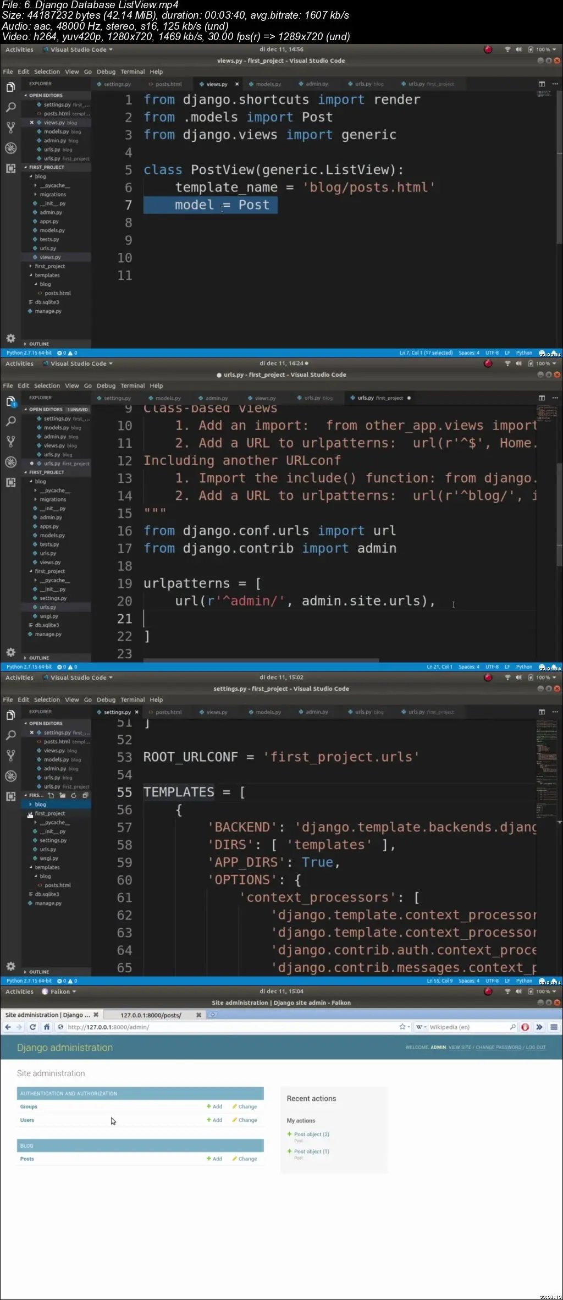Reload the page in Falkon
This screenshot has height=1300, width=563.
coord(32,1027)
